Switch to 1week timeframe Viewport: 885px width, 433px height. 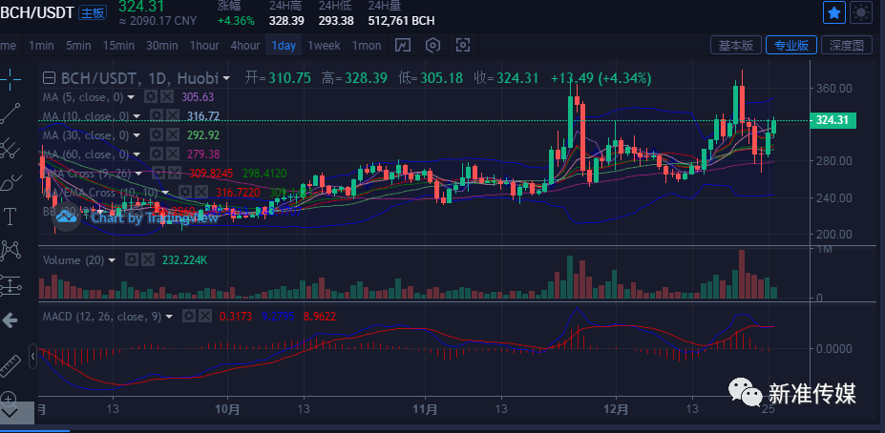(324, 46)
